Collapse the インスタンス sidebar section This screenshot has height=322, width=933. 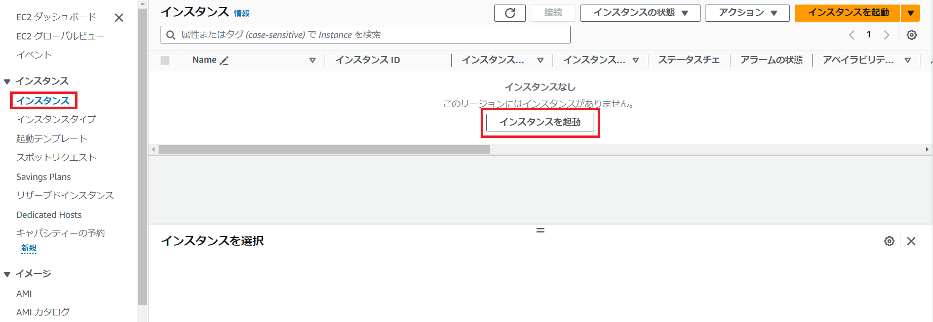(7, 81)
